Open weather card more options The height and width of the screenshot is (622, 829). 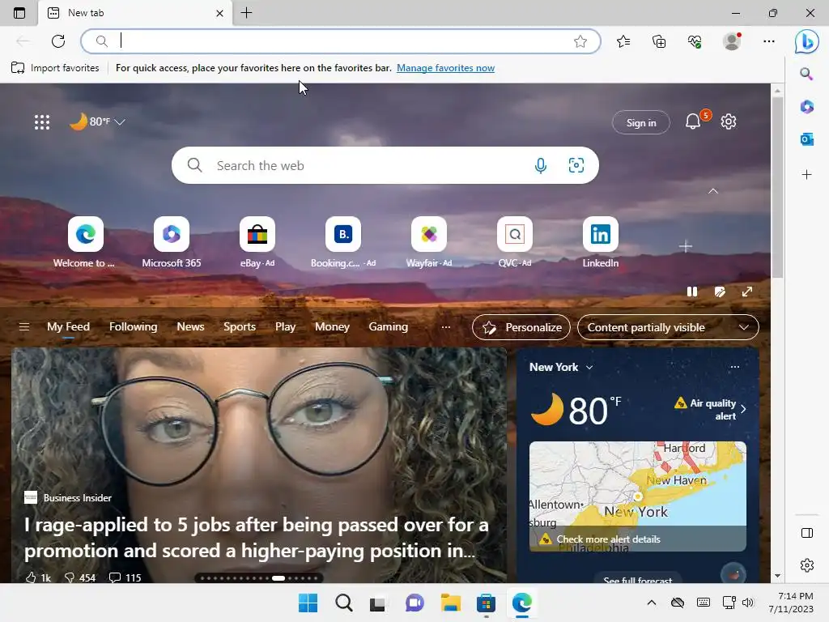[x=734, y=367]
